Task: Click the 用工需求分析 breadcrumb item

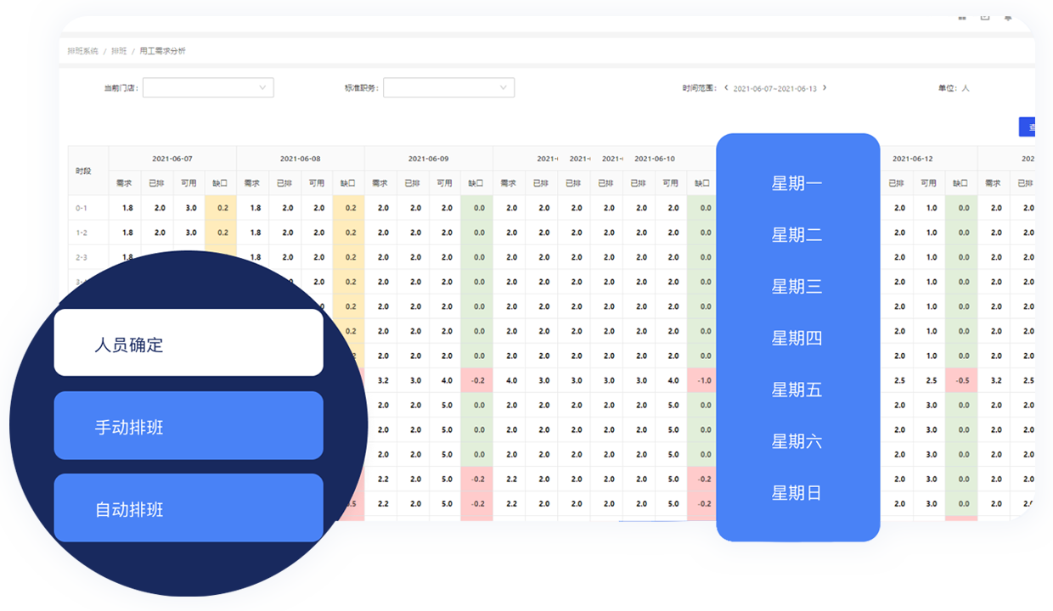Action: pos(162,52)
